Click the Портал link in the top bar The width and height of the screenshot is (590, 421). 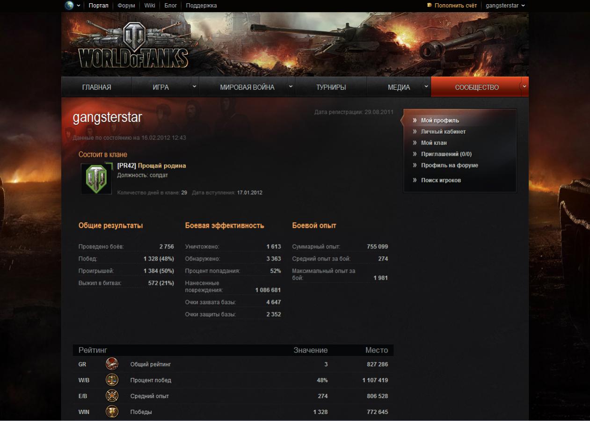pyautogui.click(x=98, y=6)
